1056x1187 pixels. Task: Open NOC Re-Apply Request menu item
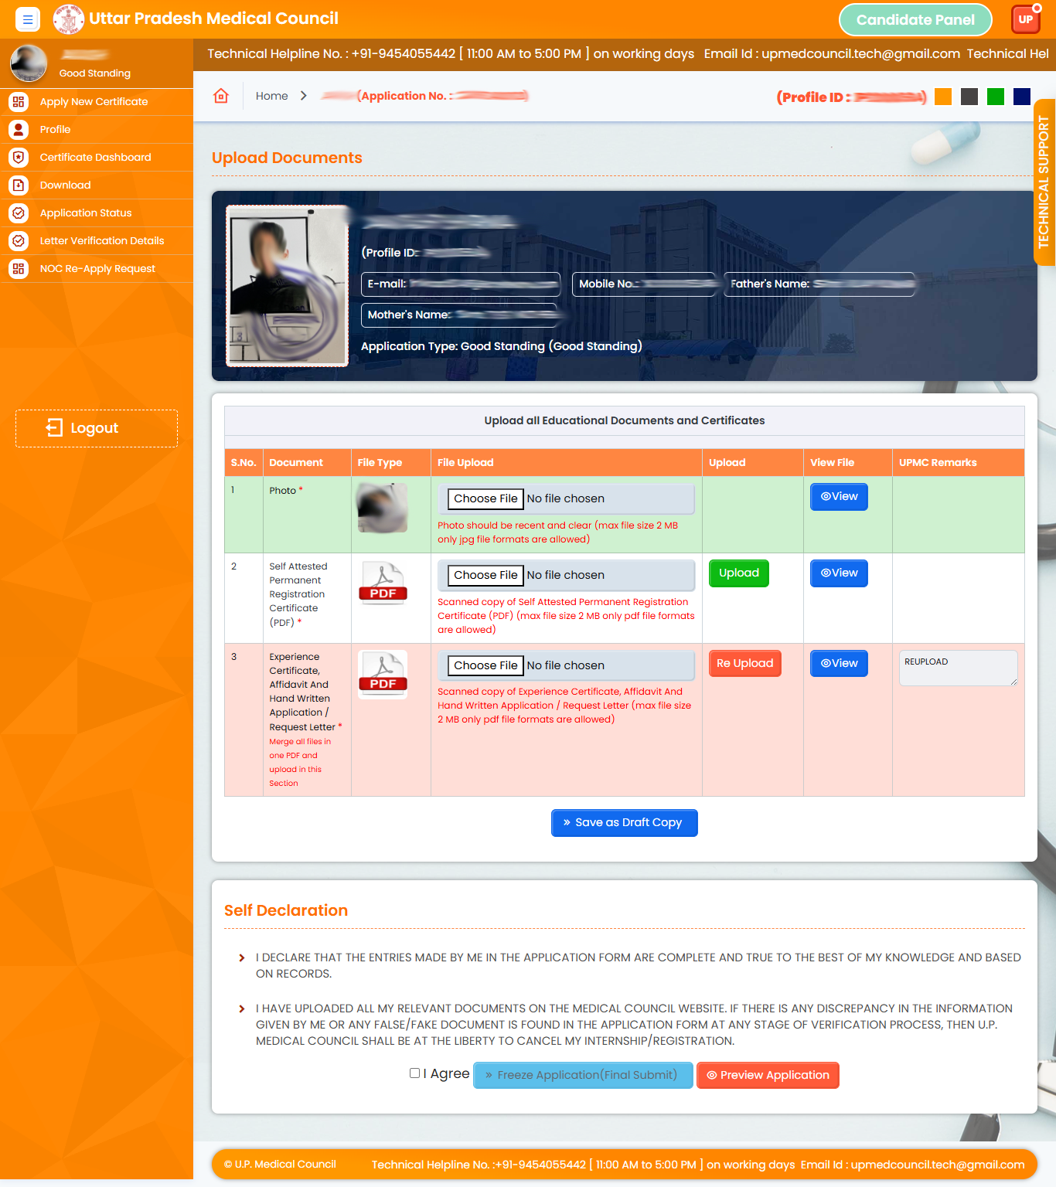(97, 269)
